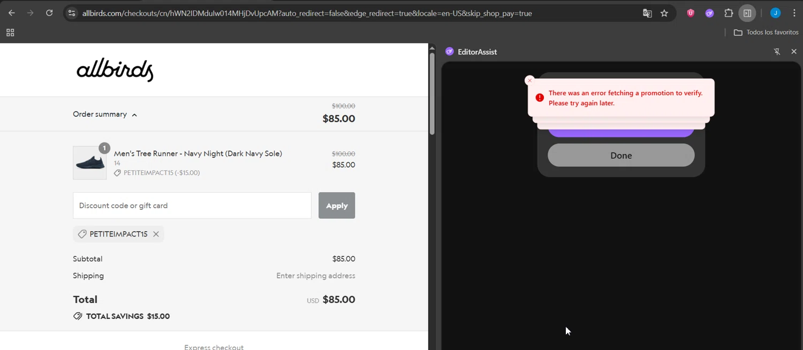Toggle the browser side panel button
The image size is (803, 350).
[x=747, y=13]
